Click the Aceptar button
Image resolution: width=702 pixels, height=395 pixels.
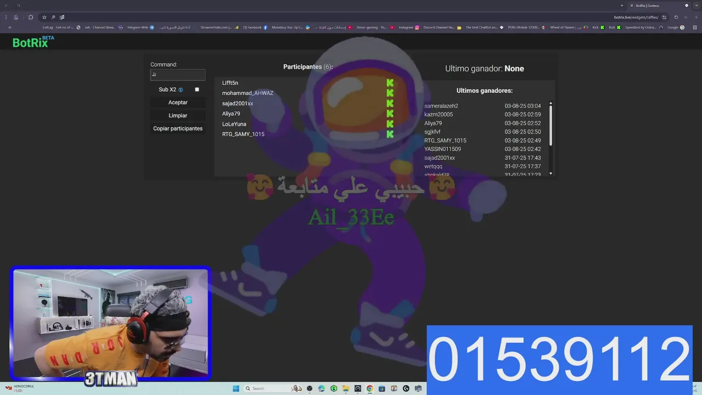(178, 103)
